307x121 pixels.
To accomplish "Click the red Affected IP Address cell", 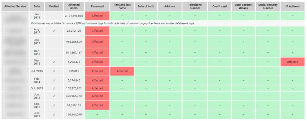I will click(x=293, y=62).
